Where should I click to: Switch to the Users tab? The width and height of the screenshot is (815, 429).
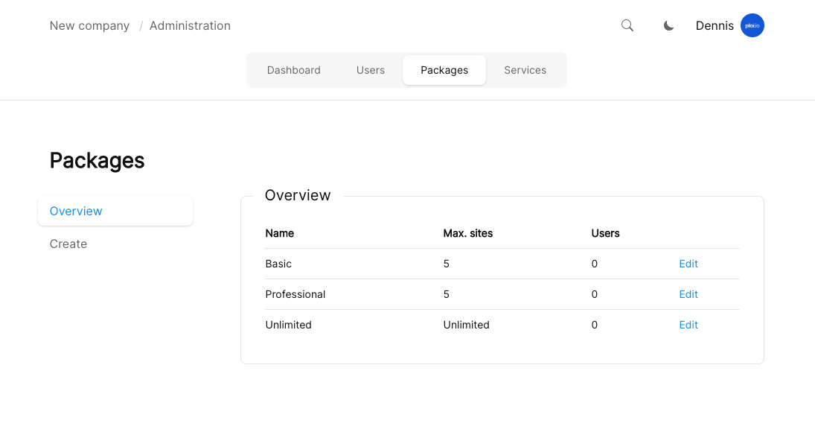370,70
